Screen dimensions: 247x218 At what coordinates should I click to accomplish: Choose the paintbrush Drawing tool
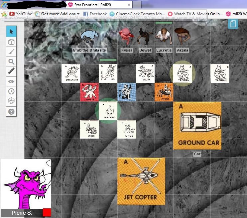click(x=11, y=52)
